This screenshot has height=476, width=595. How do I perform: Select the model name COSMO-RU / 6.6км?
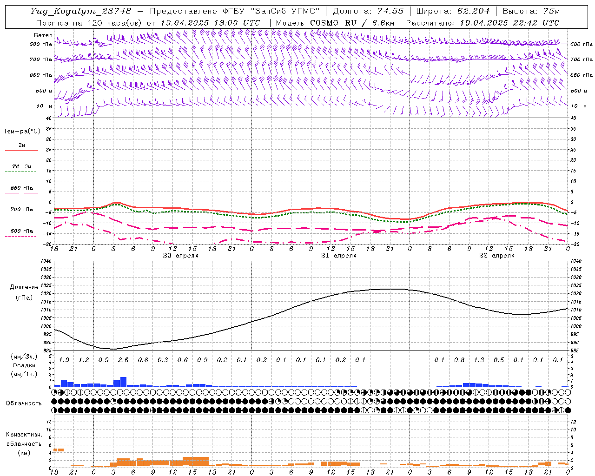pos(352,23)
